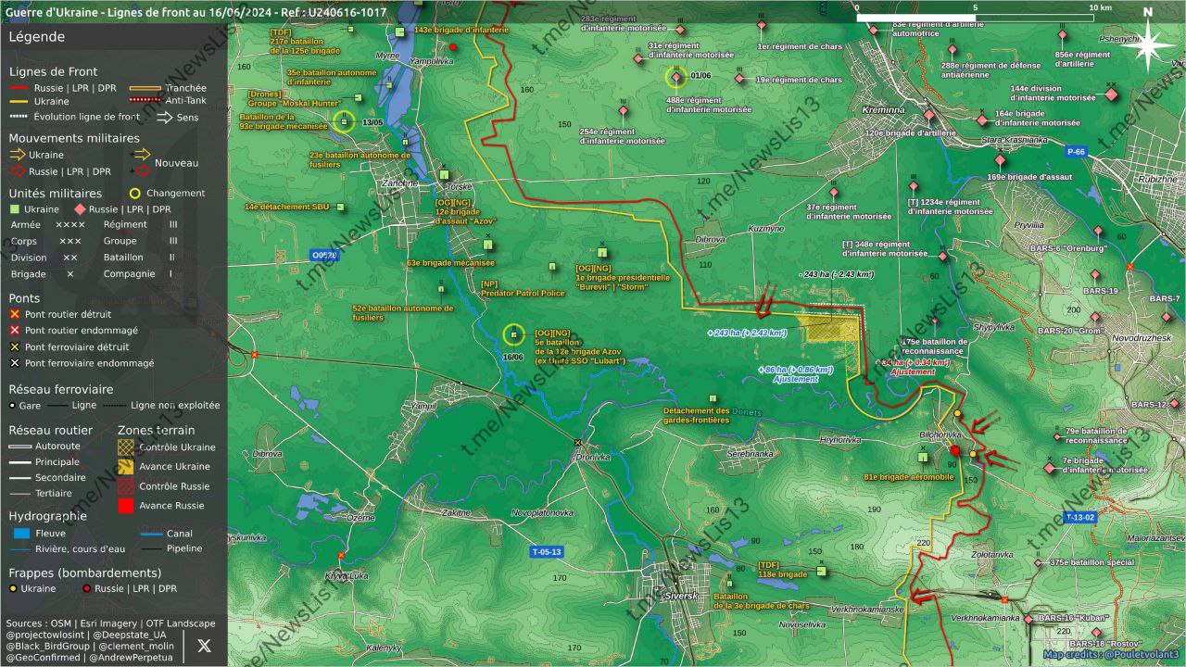Image resolution: width=1186 pixels, height=667 pixels.
Task: Click the @GeoConfirmed source handle
Action: (x=41, y=658)
